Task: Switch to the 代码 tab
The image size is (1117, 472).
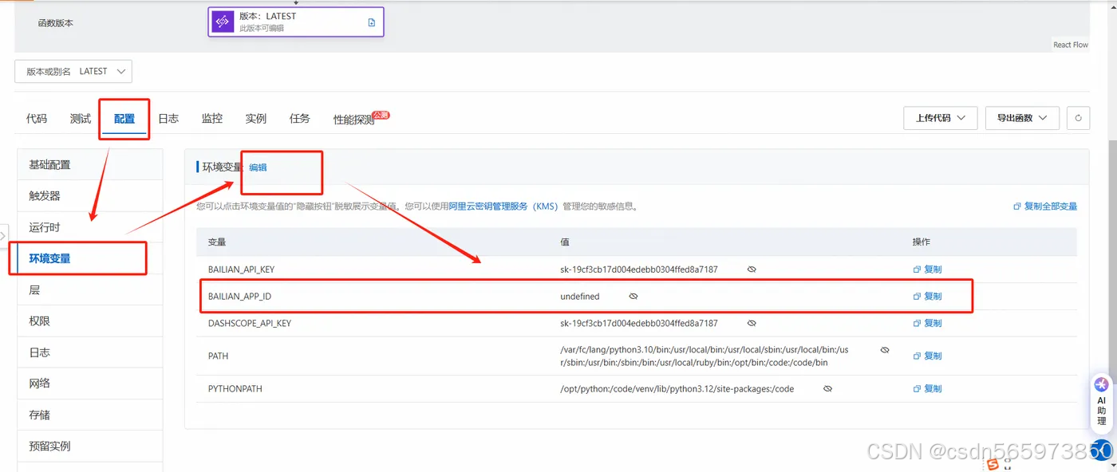Action: pyautogui.click(x=37, y=118)
